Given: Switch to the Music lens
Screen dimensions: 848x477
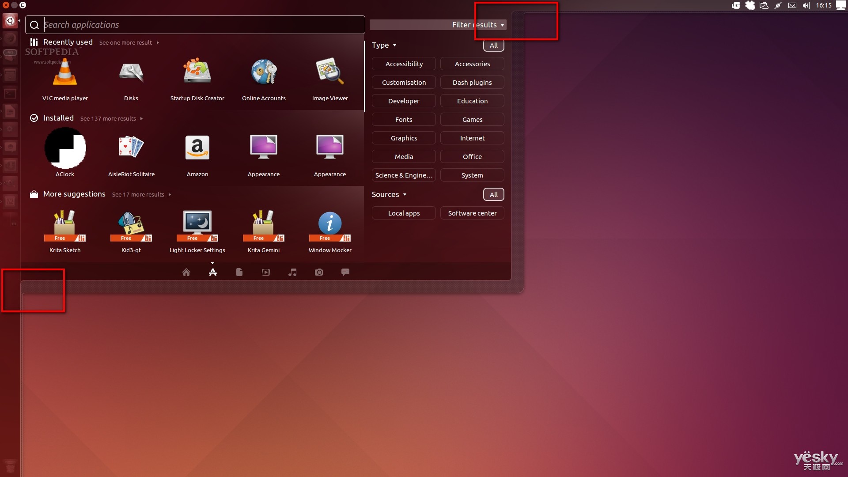Looking at the screenshot, I should pos(292,272).
